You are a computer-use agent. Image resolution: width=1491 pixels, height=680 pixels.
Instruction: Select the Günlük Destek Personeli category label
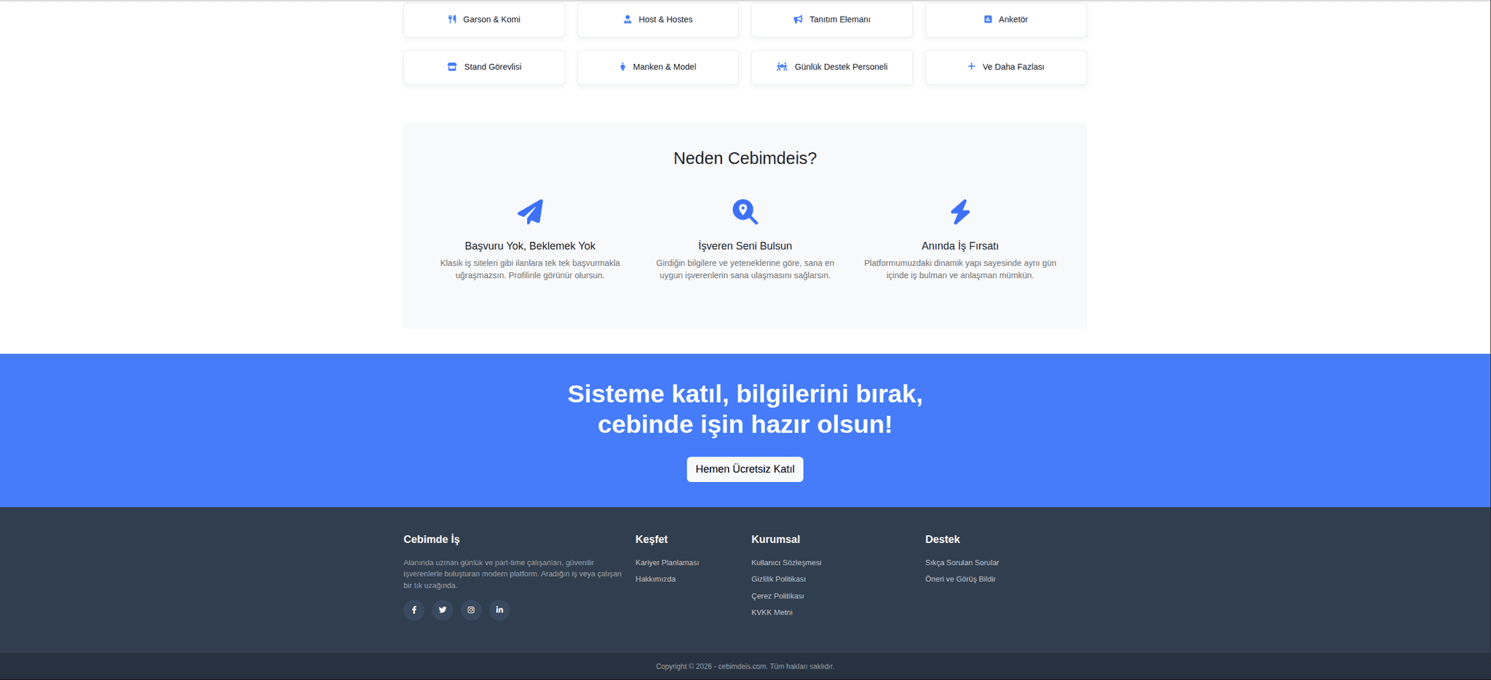(x=841, y=67)
